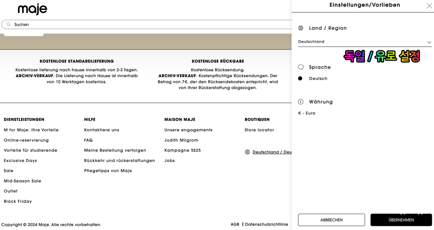
Task: Click the Judith Milgrom link
Action: pyautogui.click(x=182, y=140)
